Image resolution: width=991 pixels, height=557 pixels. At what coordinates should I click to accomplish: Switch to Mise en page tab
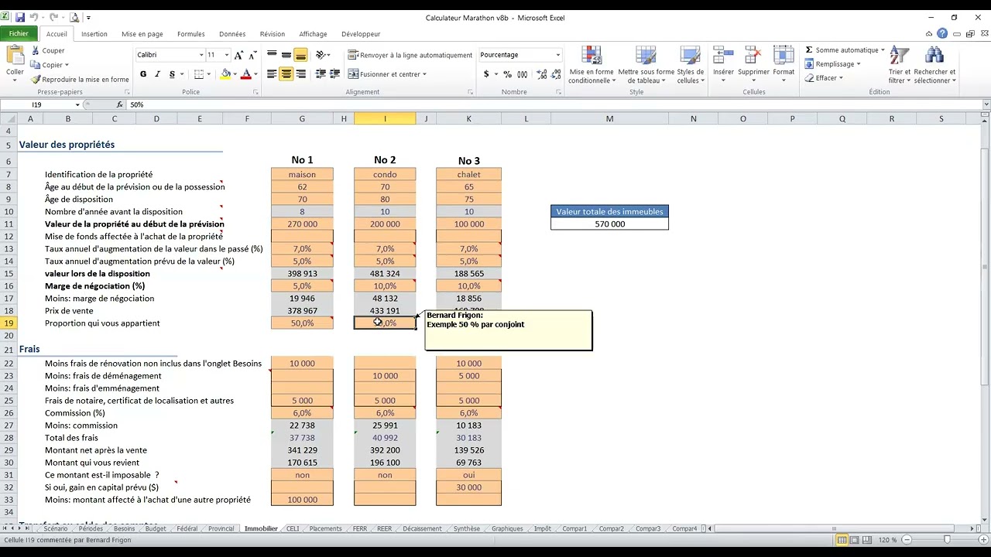point(142,34)
